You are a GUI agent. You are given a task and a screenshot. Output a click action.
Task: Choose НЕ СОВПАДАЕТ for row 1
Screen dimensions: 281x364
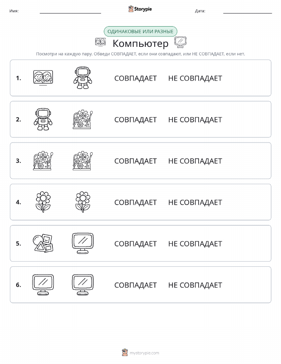tap(195, 78)
